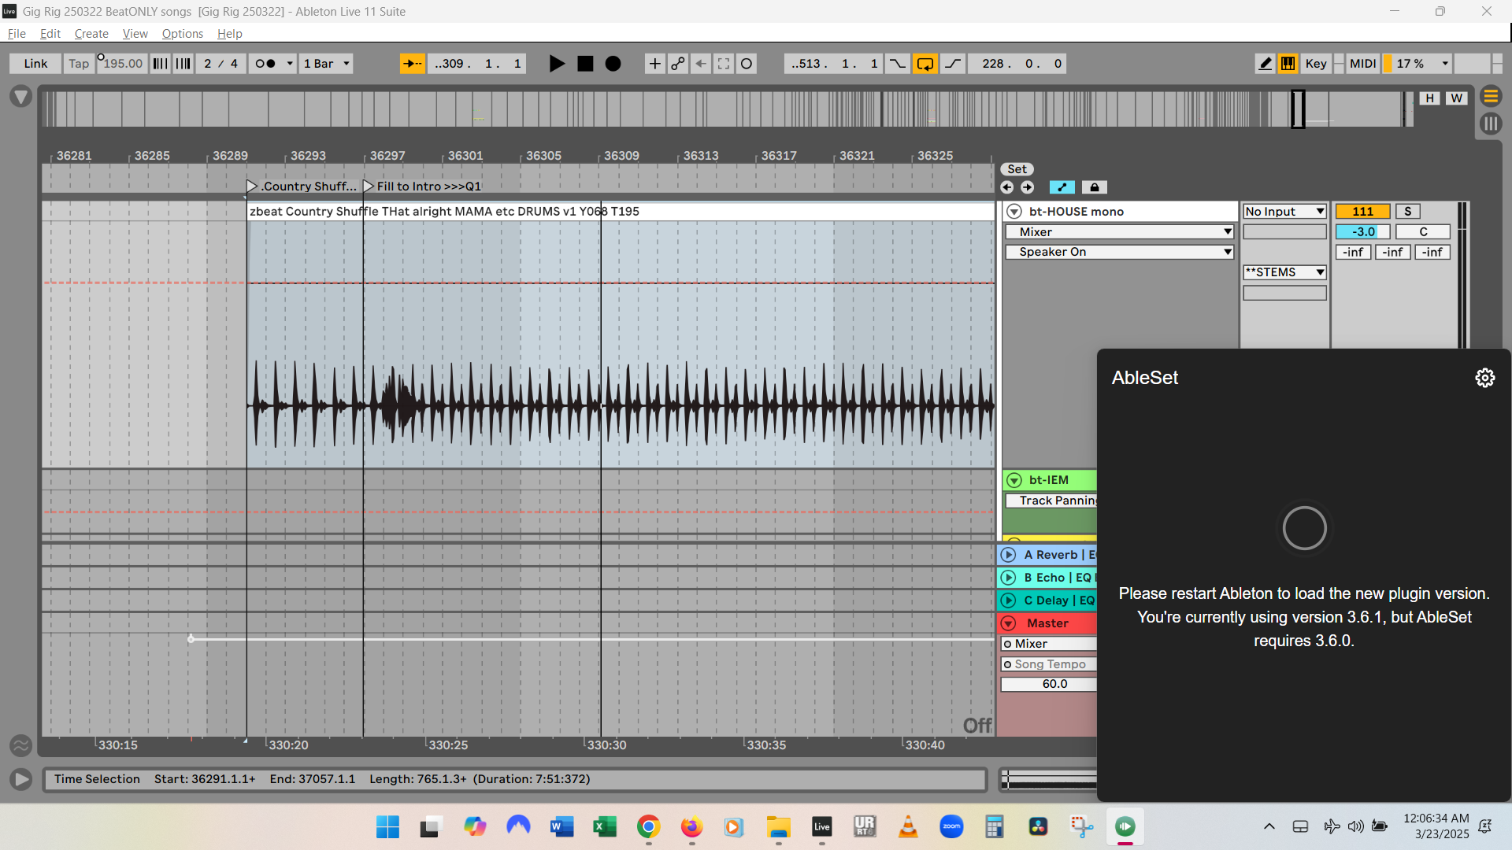This screenshot has height=850, width=1512.
Task: Click the Link button
Action: pos(35,64)
